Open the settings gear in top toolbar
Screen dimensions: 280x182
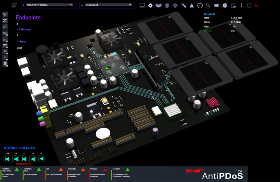tap(150, 5)
